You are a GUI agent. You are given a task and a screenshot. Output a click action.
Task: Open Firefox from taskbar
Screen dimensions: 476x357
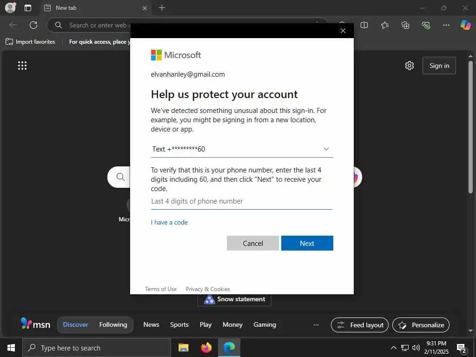[206, 348]
